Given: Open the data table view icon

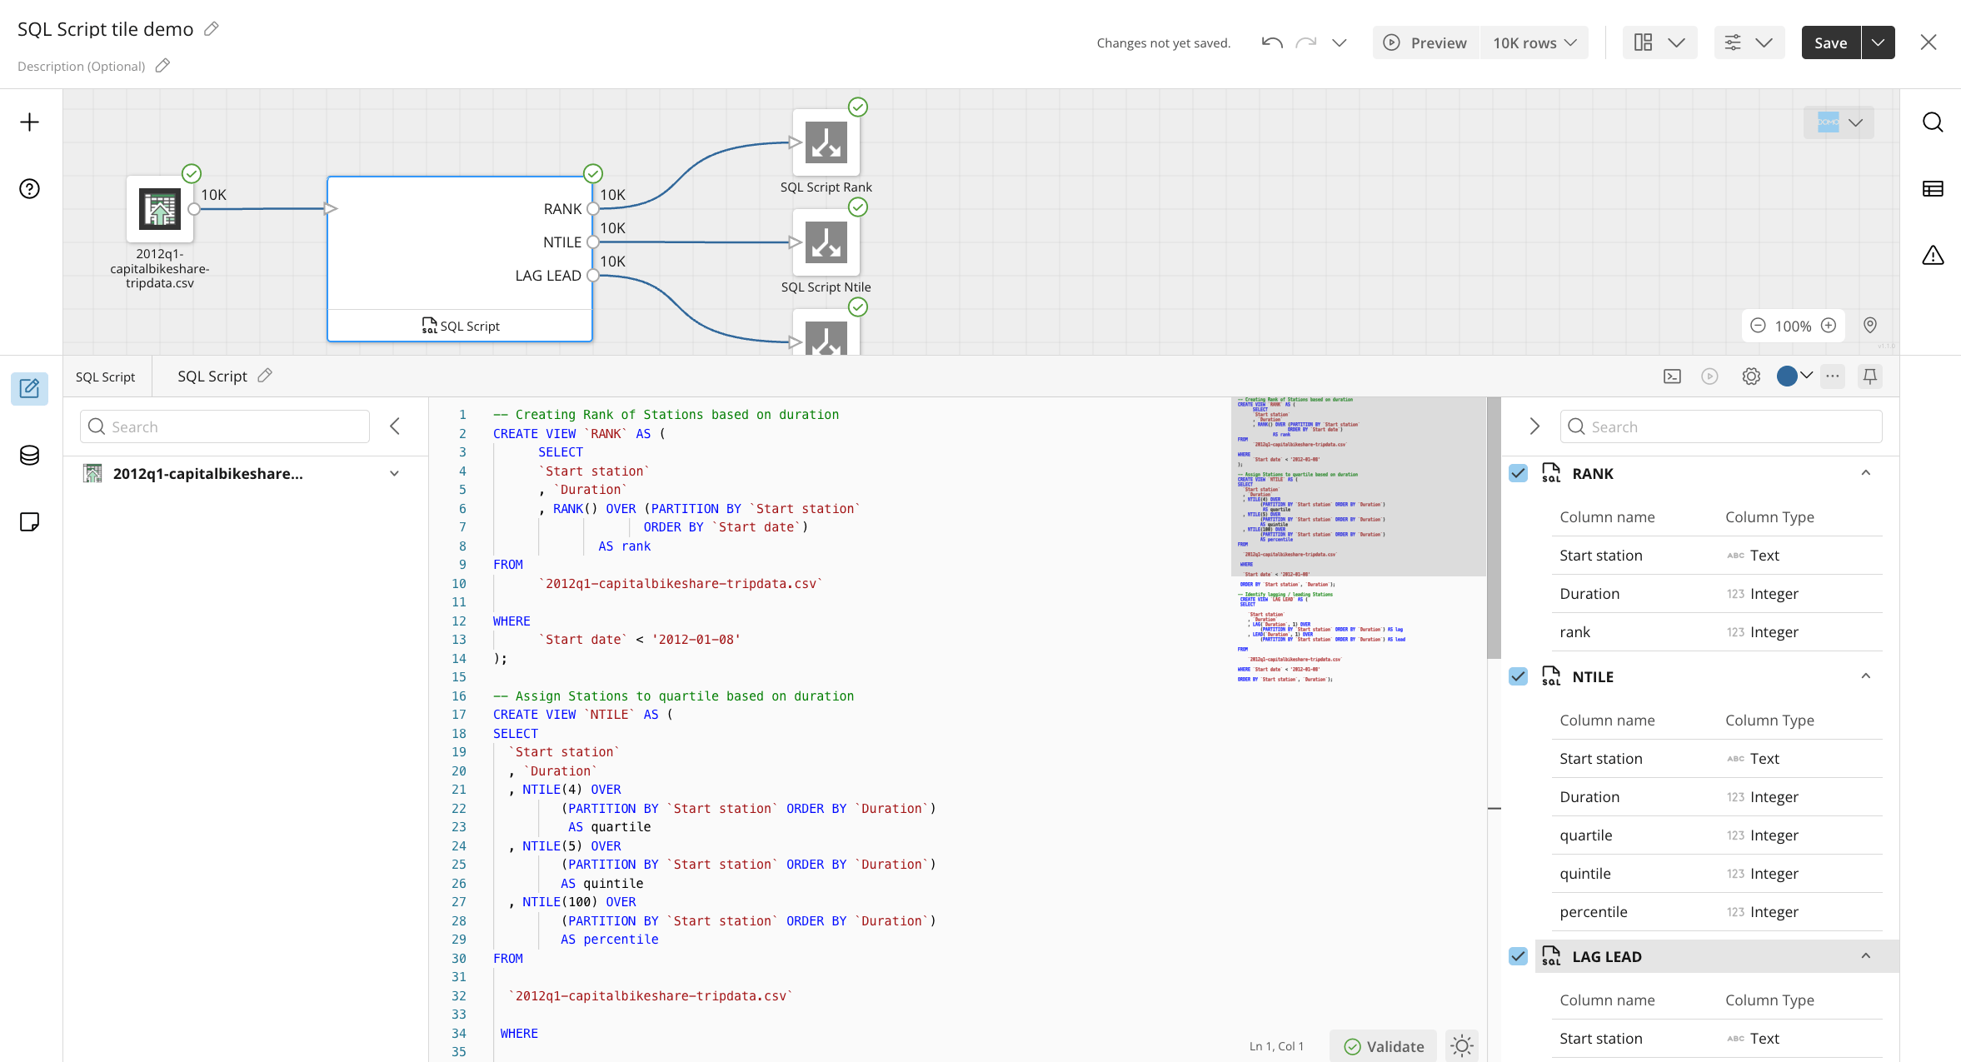Looking at the screenshot, I should [1933, 189].
